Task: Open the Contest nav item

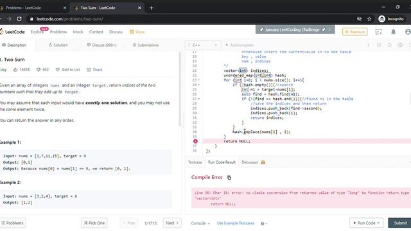Action: click(x=96, y=31)
